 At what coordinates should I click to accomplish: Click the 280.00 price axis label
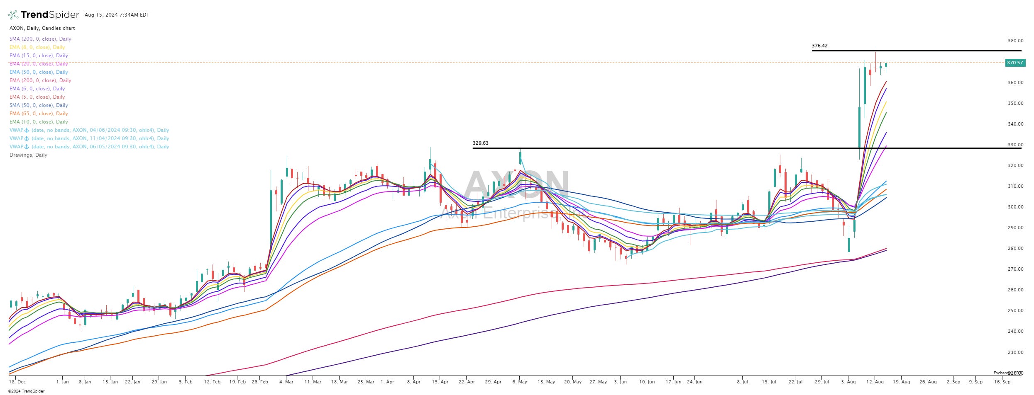pyautogui.click(x=1015, y=248)
